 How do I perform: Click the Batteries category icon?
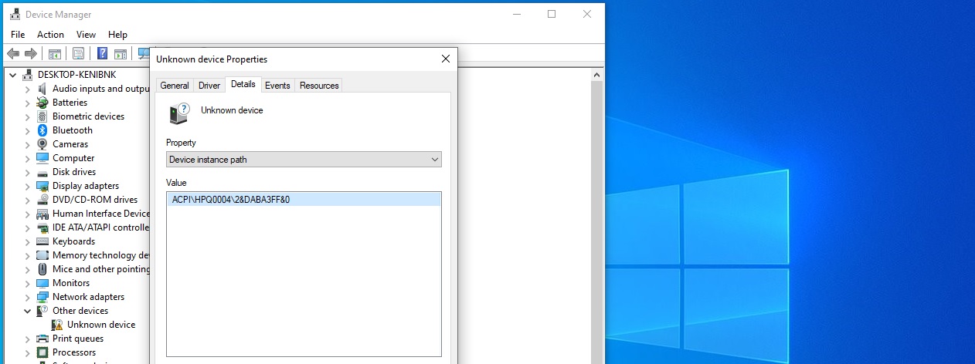[x=42, y=103]
